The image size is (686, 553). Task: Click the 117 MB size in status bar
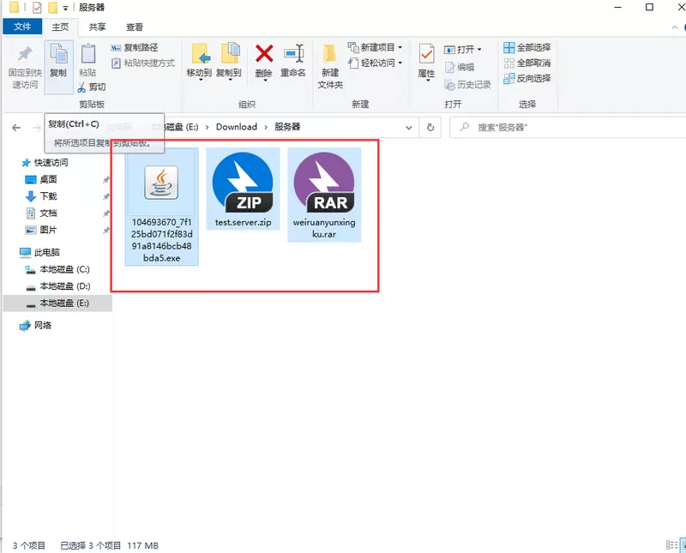(x=142, y=545)
